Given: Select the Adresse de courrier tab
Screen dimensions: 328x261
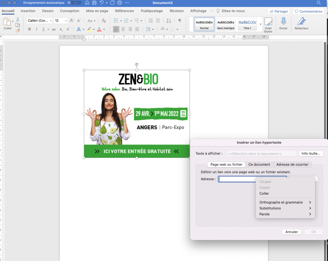Looking at the screenshot, I should click(x=292, y=164).
